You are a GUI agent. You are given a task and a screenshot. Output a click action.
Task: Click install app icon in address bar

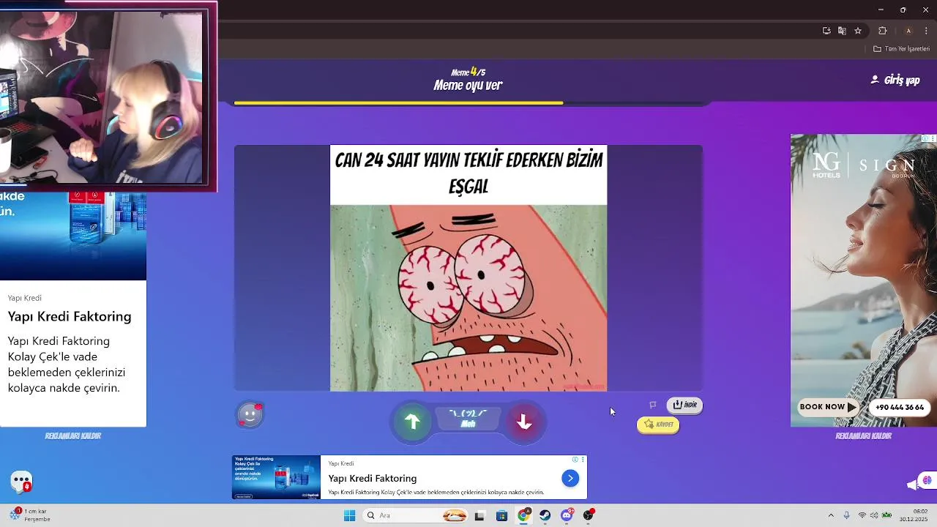point(826,31)
